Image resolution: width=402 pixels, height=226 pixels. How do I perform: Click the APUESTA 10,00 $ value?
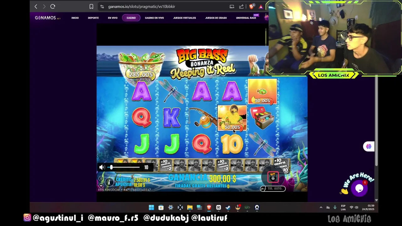139,185
